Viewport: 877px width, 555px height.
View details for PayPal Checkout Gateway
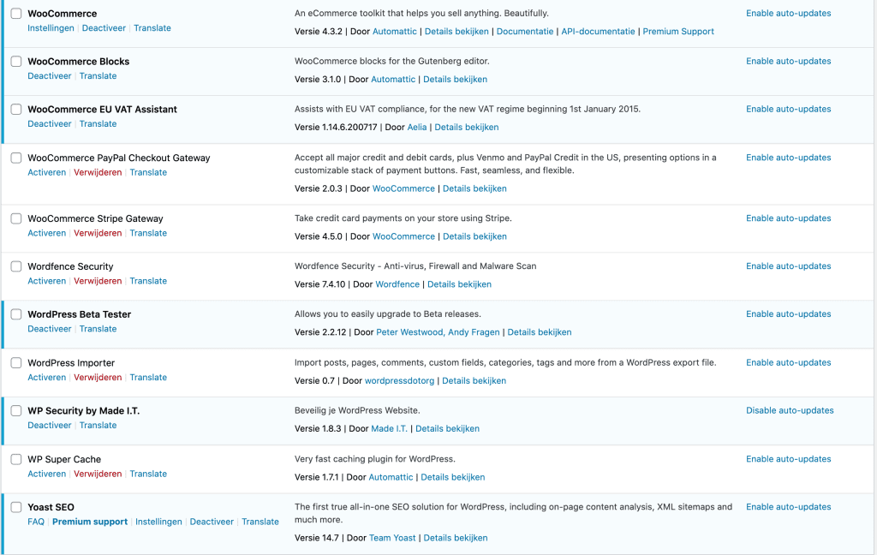474,188
